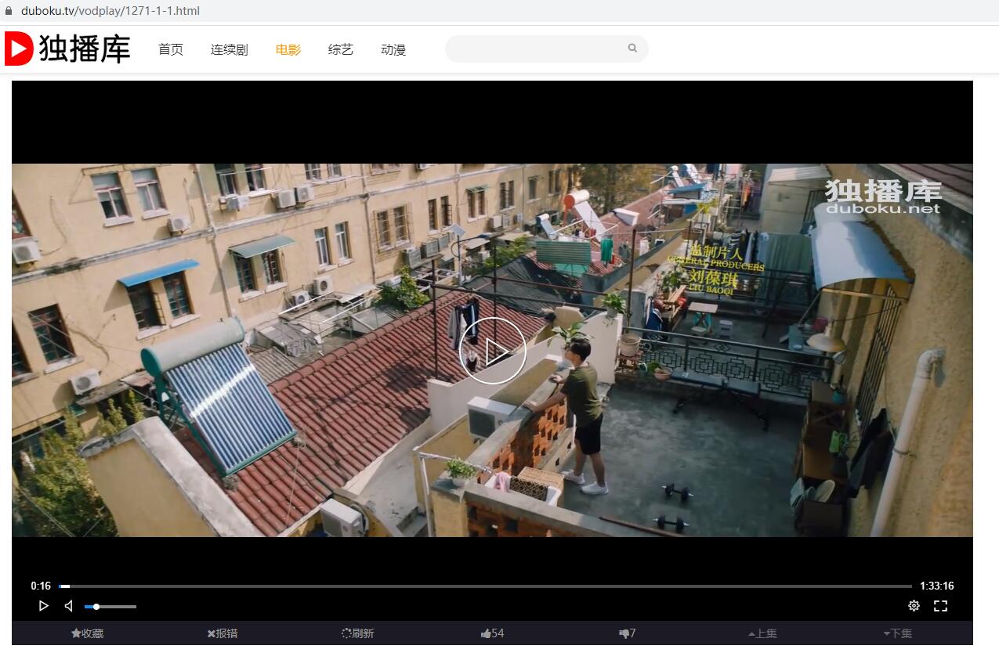
Task: Like the video with thumbs up
Action: (x=492, y=633)
